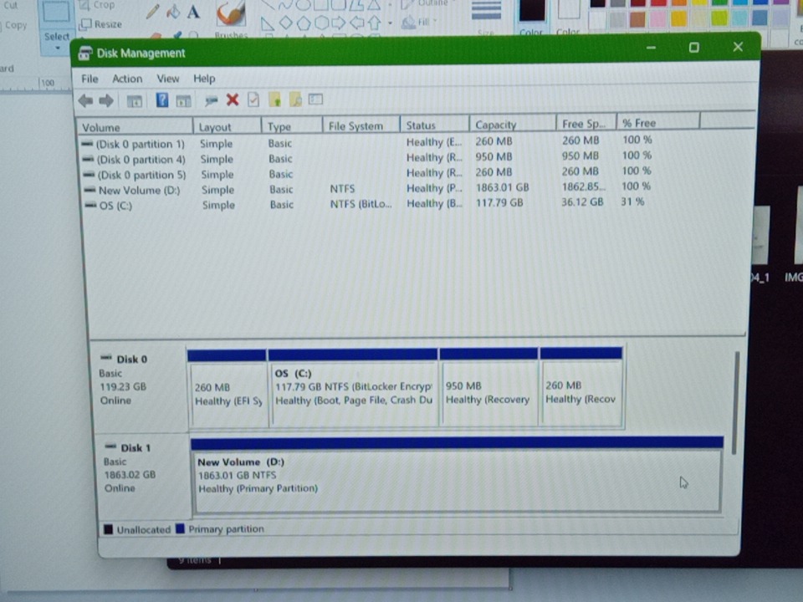This screenshot has height=602, width=803.
Task: Sort by the % Free column header
Action: tap(658, 123)
